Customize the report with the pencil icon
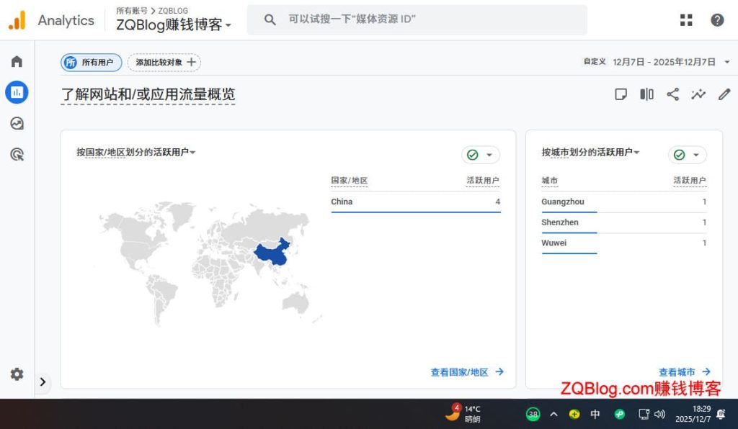 click(x=724, y=94)
